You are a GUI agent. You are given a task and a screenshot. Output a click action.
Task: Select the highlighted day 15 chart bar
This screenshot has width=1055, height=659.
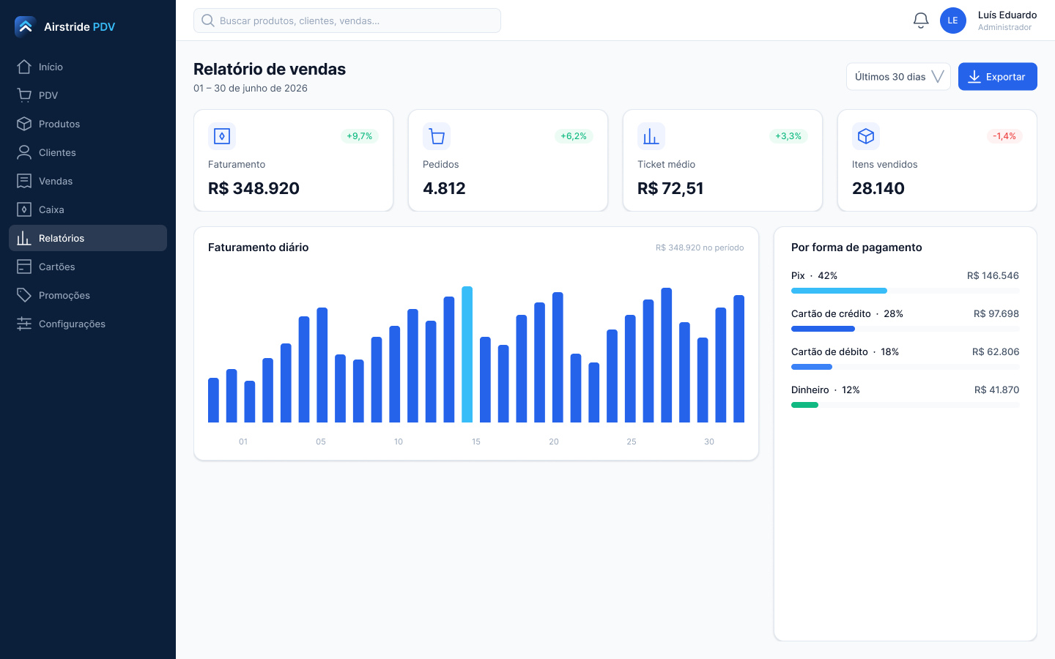coord(467,354)
